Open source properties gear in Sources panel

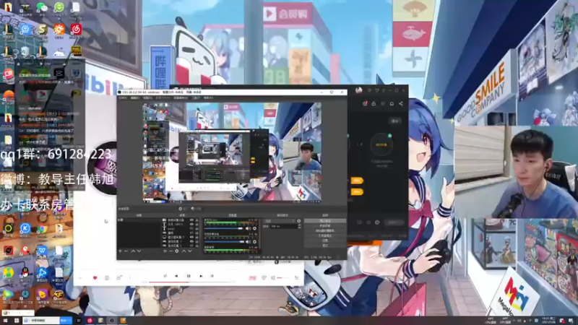(x=177, y=251)
